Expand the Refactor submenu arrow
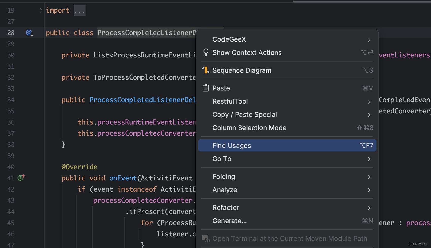This screenshot has height=248, width=431. pos(369,208)
